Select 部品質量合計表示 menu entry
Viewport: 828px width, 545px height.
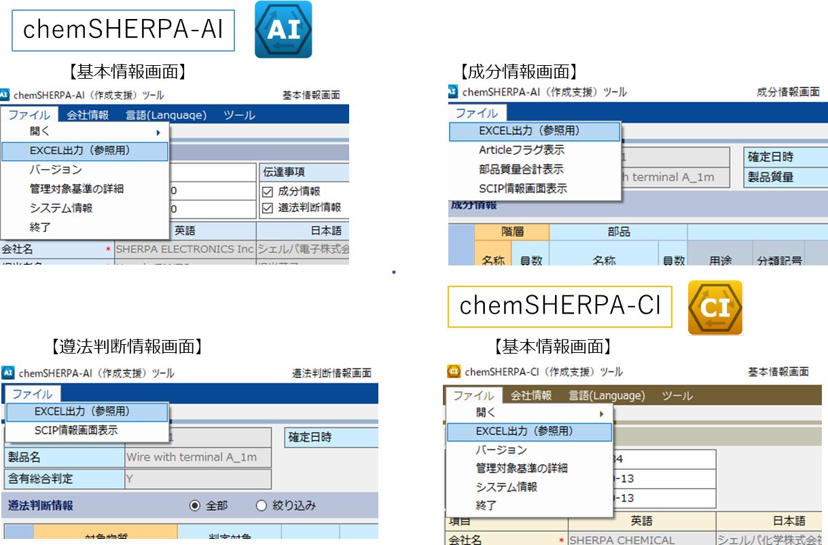(535, 169)
